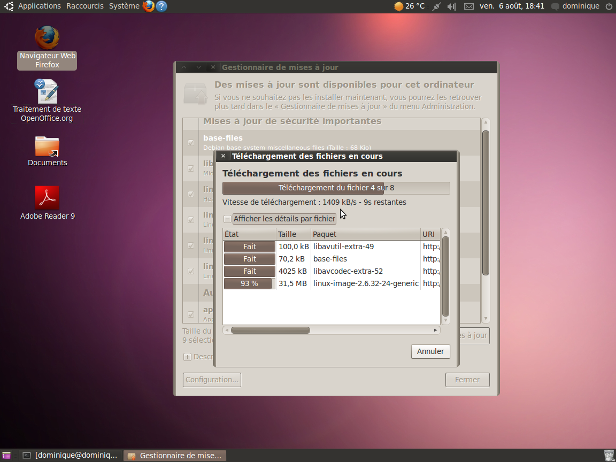Launch Firefox from the top panel icon

(x=149, y=6)
